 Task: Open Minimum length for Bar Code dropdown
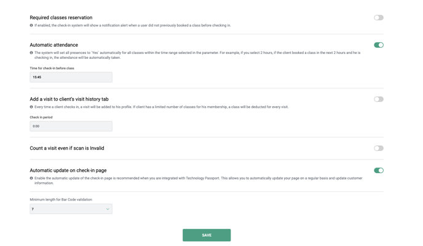tap(71, 209)
